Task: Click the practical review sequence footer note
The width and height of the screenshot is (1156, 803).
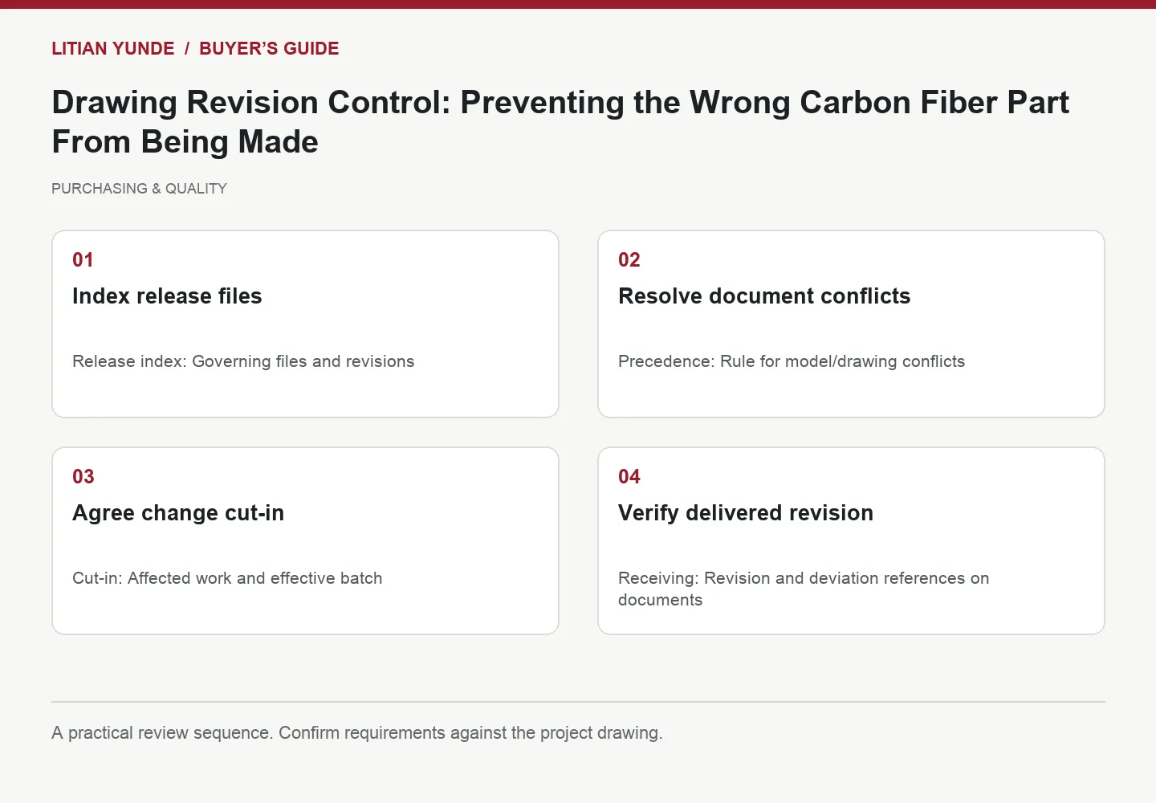Action: (357, 733)
